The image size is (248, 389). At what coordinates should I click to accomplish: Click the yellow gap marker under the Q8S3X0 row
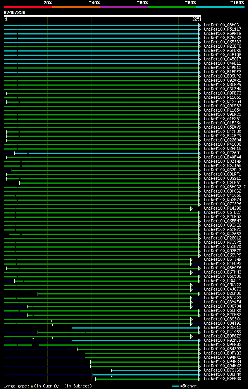point(51,321)
